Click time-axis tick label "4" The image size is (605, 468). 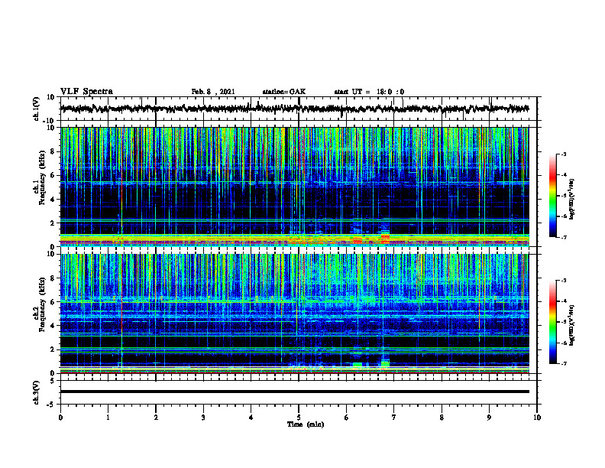click(251, 418)
